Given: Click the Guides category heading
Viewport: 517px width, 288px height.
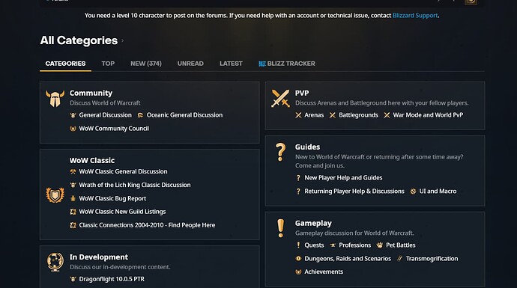Looking at the screenshot, I should (x=307, y=147).
